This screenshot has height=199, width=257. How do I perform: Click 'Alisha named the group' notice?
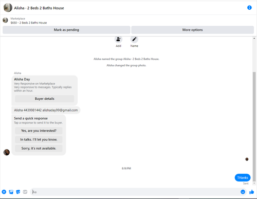click(x=126, y=59)
